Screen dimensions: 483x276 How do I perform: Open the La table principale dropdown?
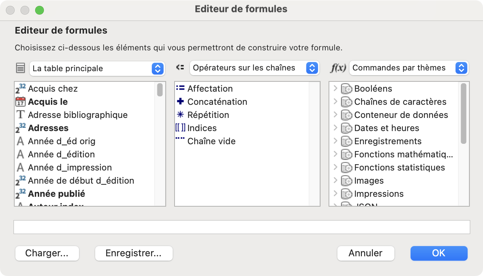97,68
